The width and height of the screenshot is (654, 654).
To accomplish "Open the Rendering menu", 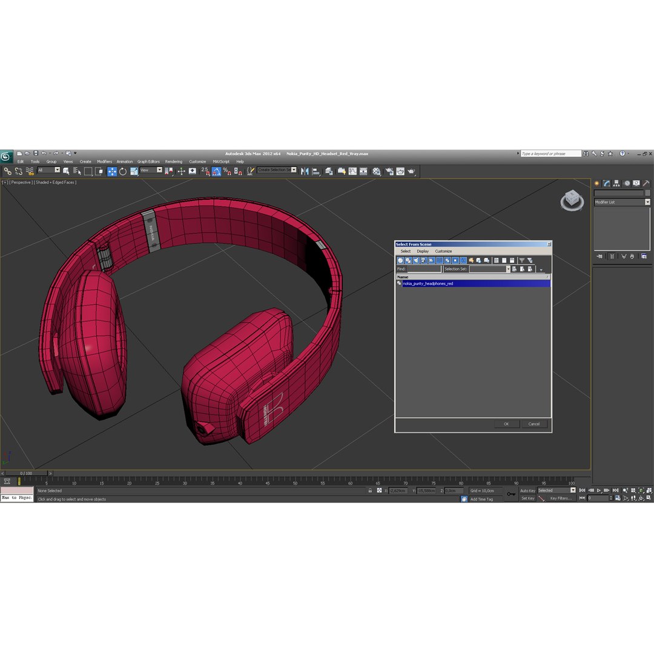I will [174, 162].
